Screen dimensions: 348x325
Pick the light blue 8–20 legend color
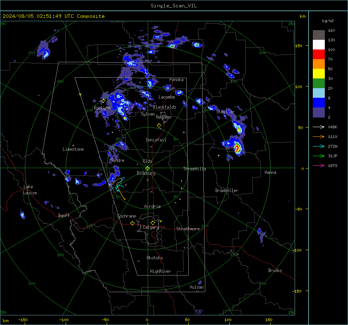(319, 93)
